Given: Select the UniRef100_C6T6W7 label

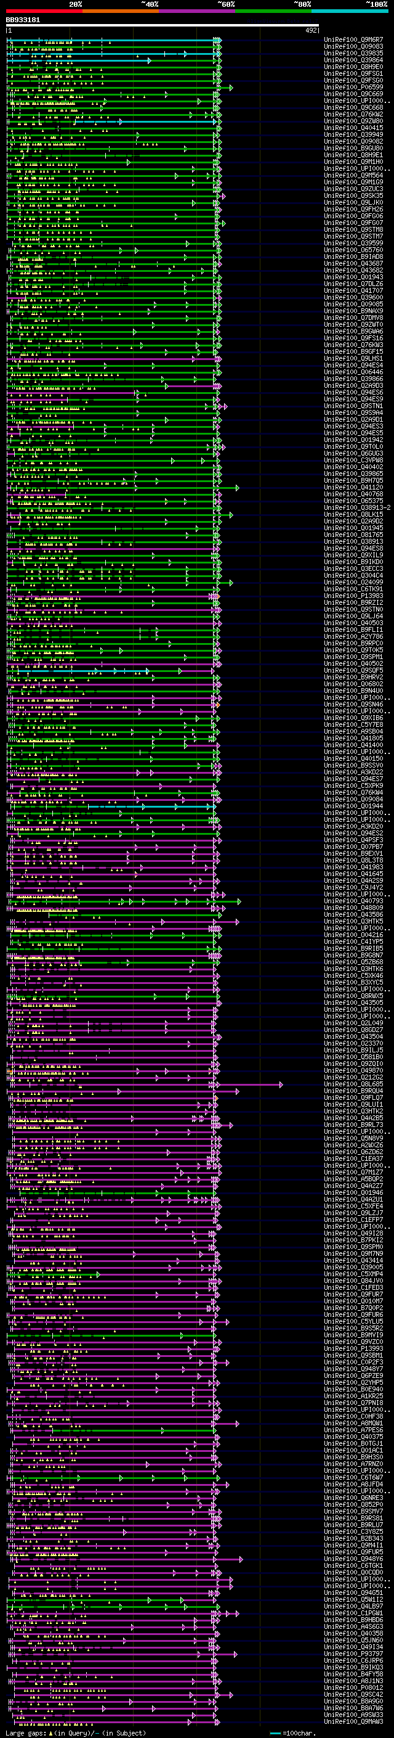Looking at the screenshot, I should 353,1477.
